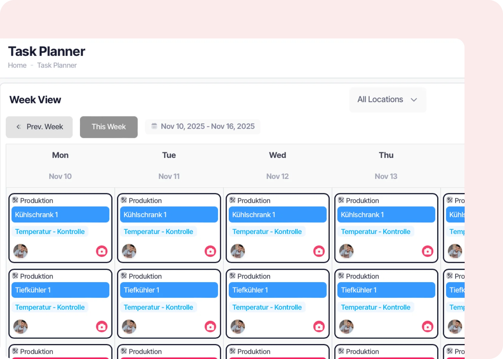Click Task Planner breadcrumb link
Image resolution: width=503 pixels, height=359 pixels.
point(57,65)
